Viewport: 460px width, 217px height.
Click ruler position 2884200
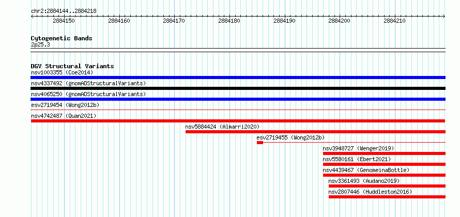tap(340, 21)
